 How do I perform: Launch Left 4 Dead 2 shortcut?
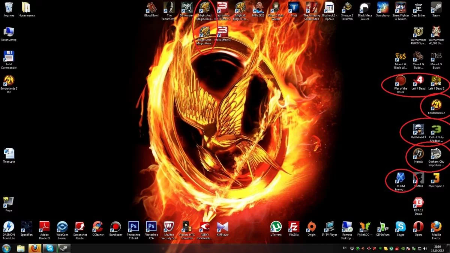point(436,83)
